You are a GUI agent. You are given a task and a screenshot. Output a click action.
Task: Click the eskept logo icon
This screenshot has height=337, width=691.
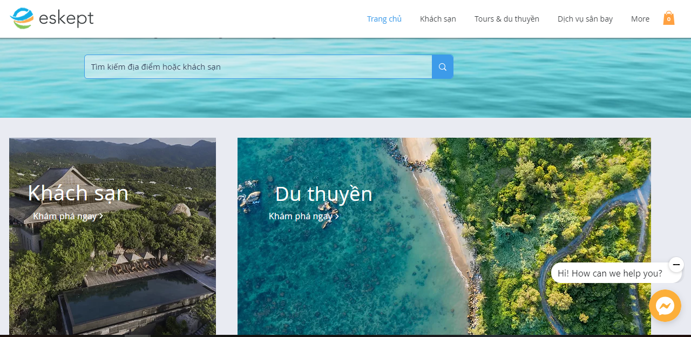[x=22, y=18]
